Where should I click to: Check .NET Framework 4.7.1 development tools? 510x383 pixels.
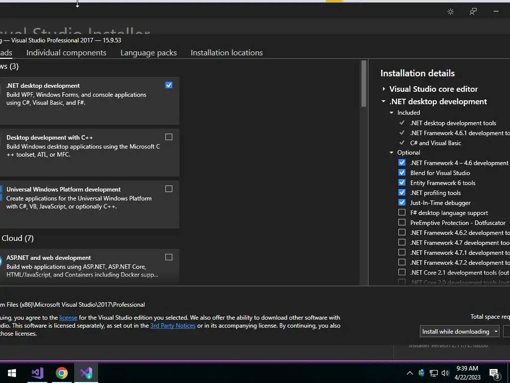point(402,252)
